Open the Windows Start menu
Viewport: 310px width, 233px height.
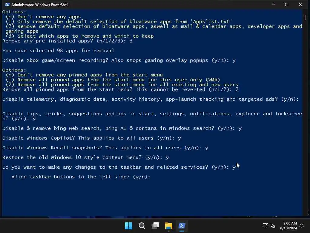tap(128, 226)
